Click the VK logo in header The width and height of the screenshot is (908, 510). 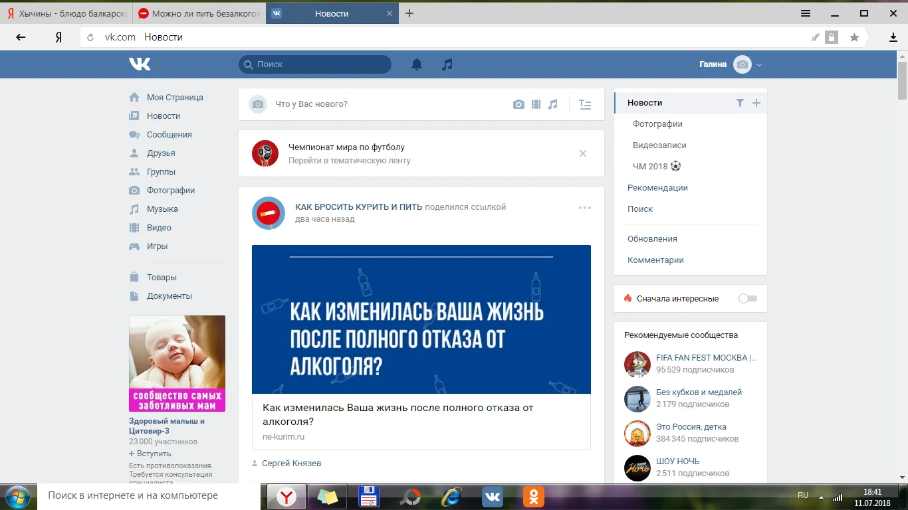[x=140, y=64]
